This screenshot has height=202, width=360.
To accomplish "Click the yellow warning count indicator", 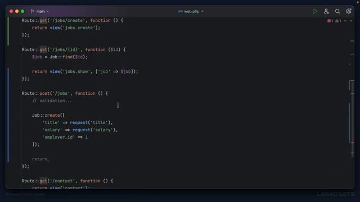I will point(338,21).
